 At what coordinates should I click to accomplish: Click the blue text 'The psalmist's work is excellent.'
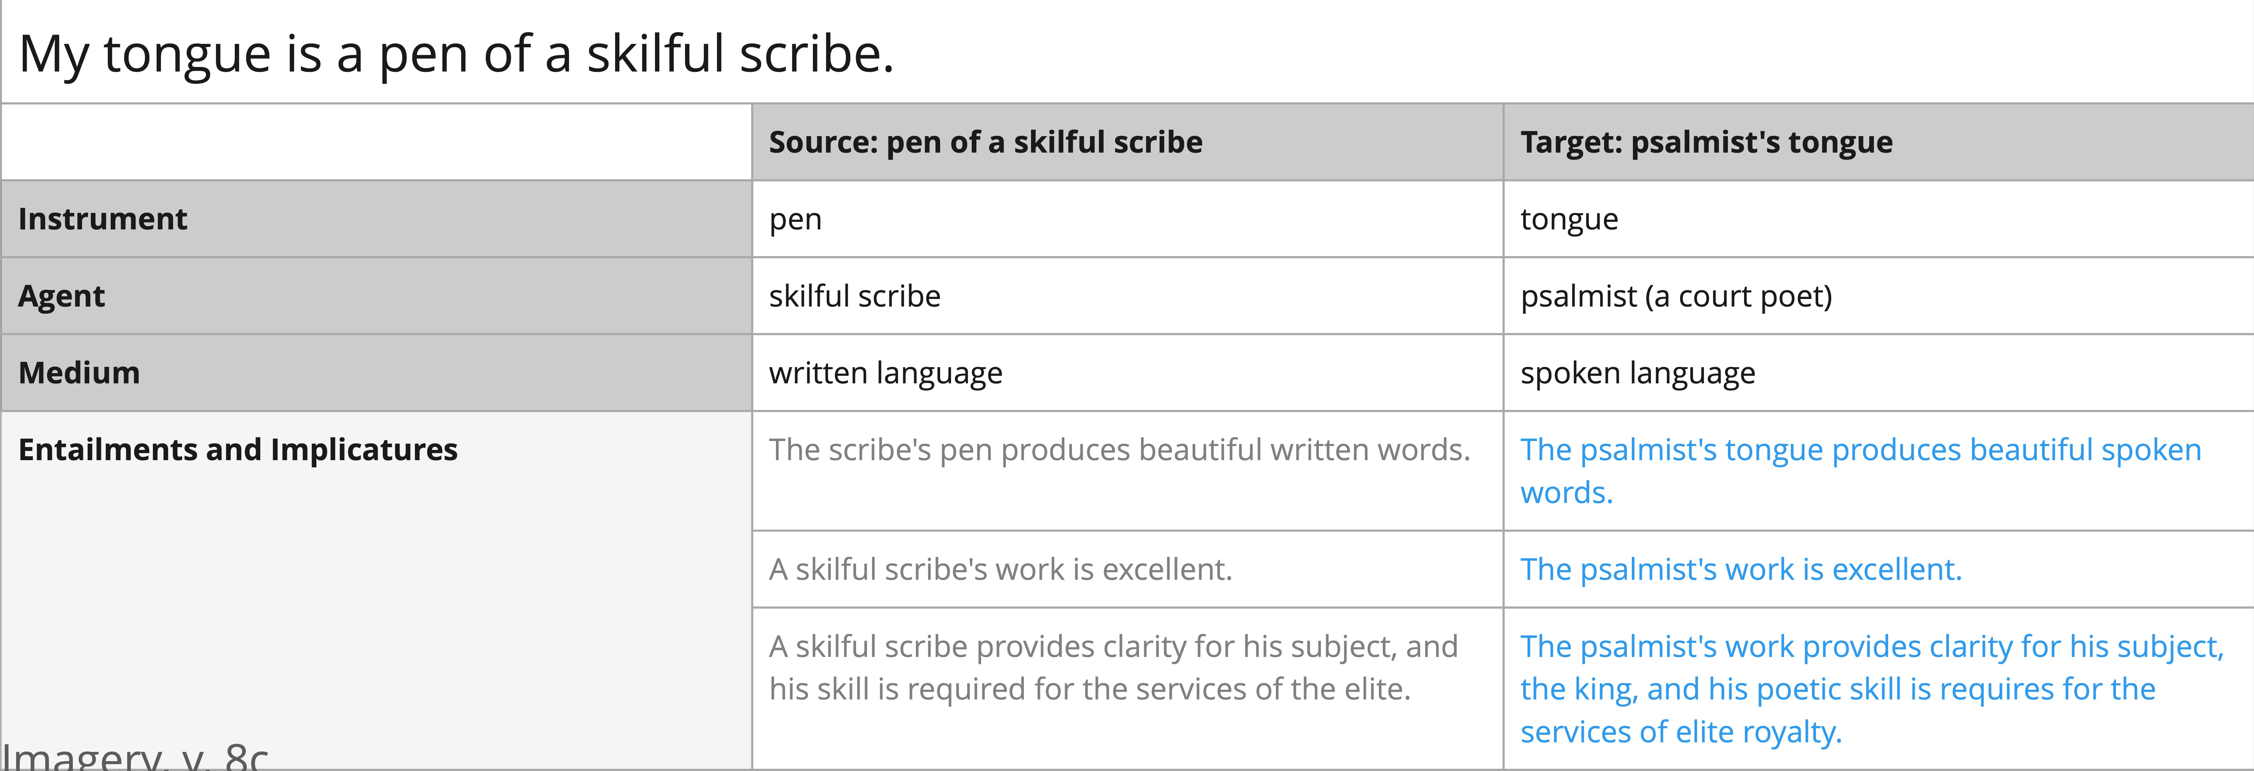(x=1741, y=570)
